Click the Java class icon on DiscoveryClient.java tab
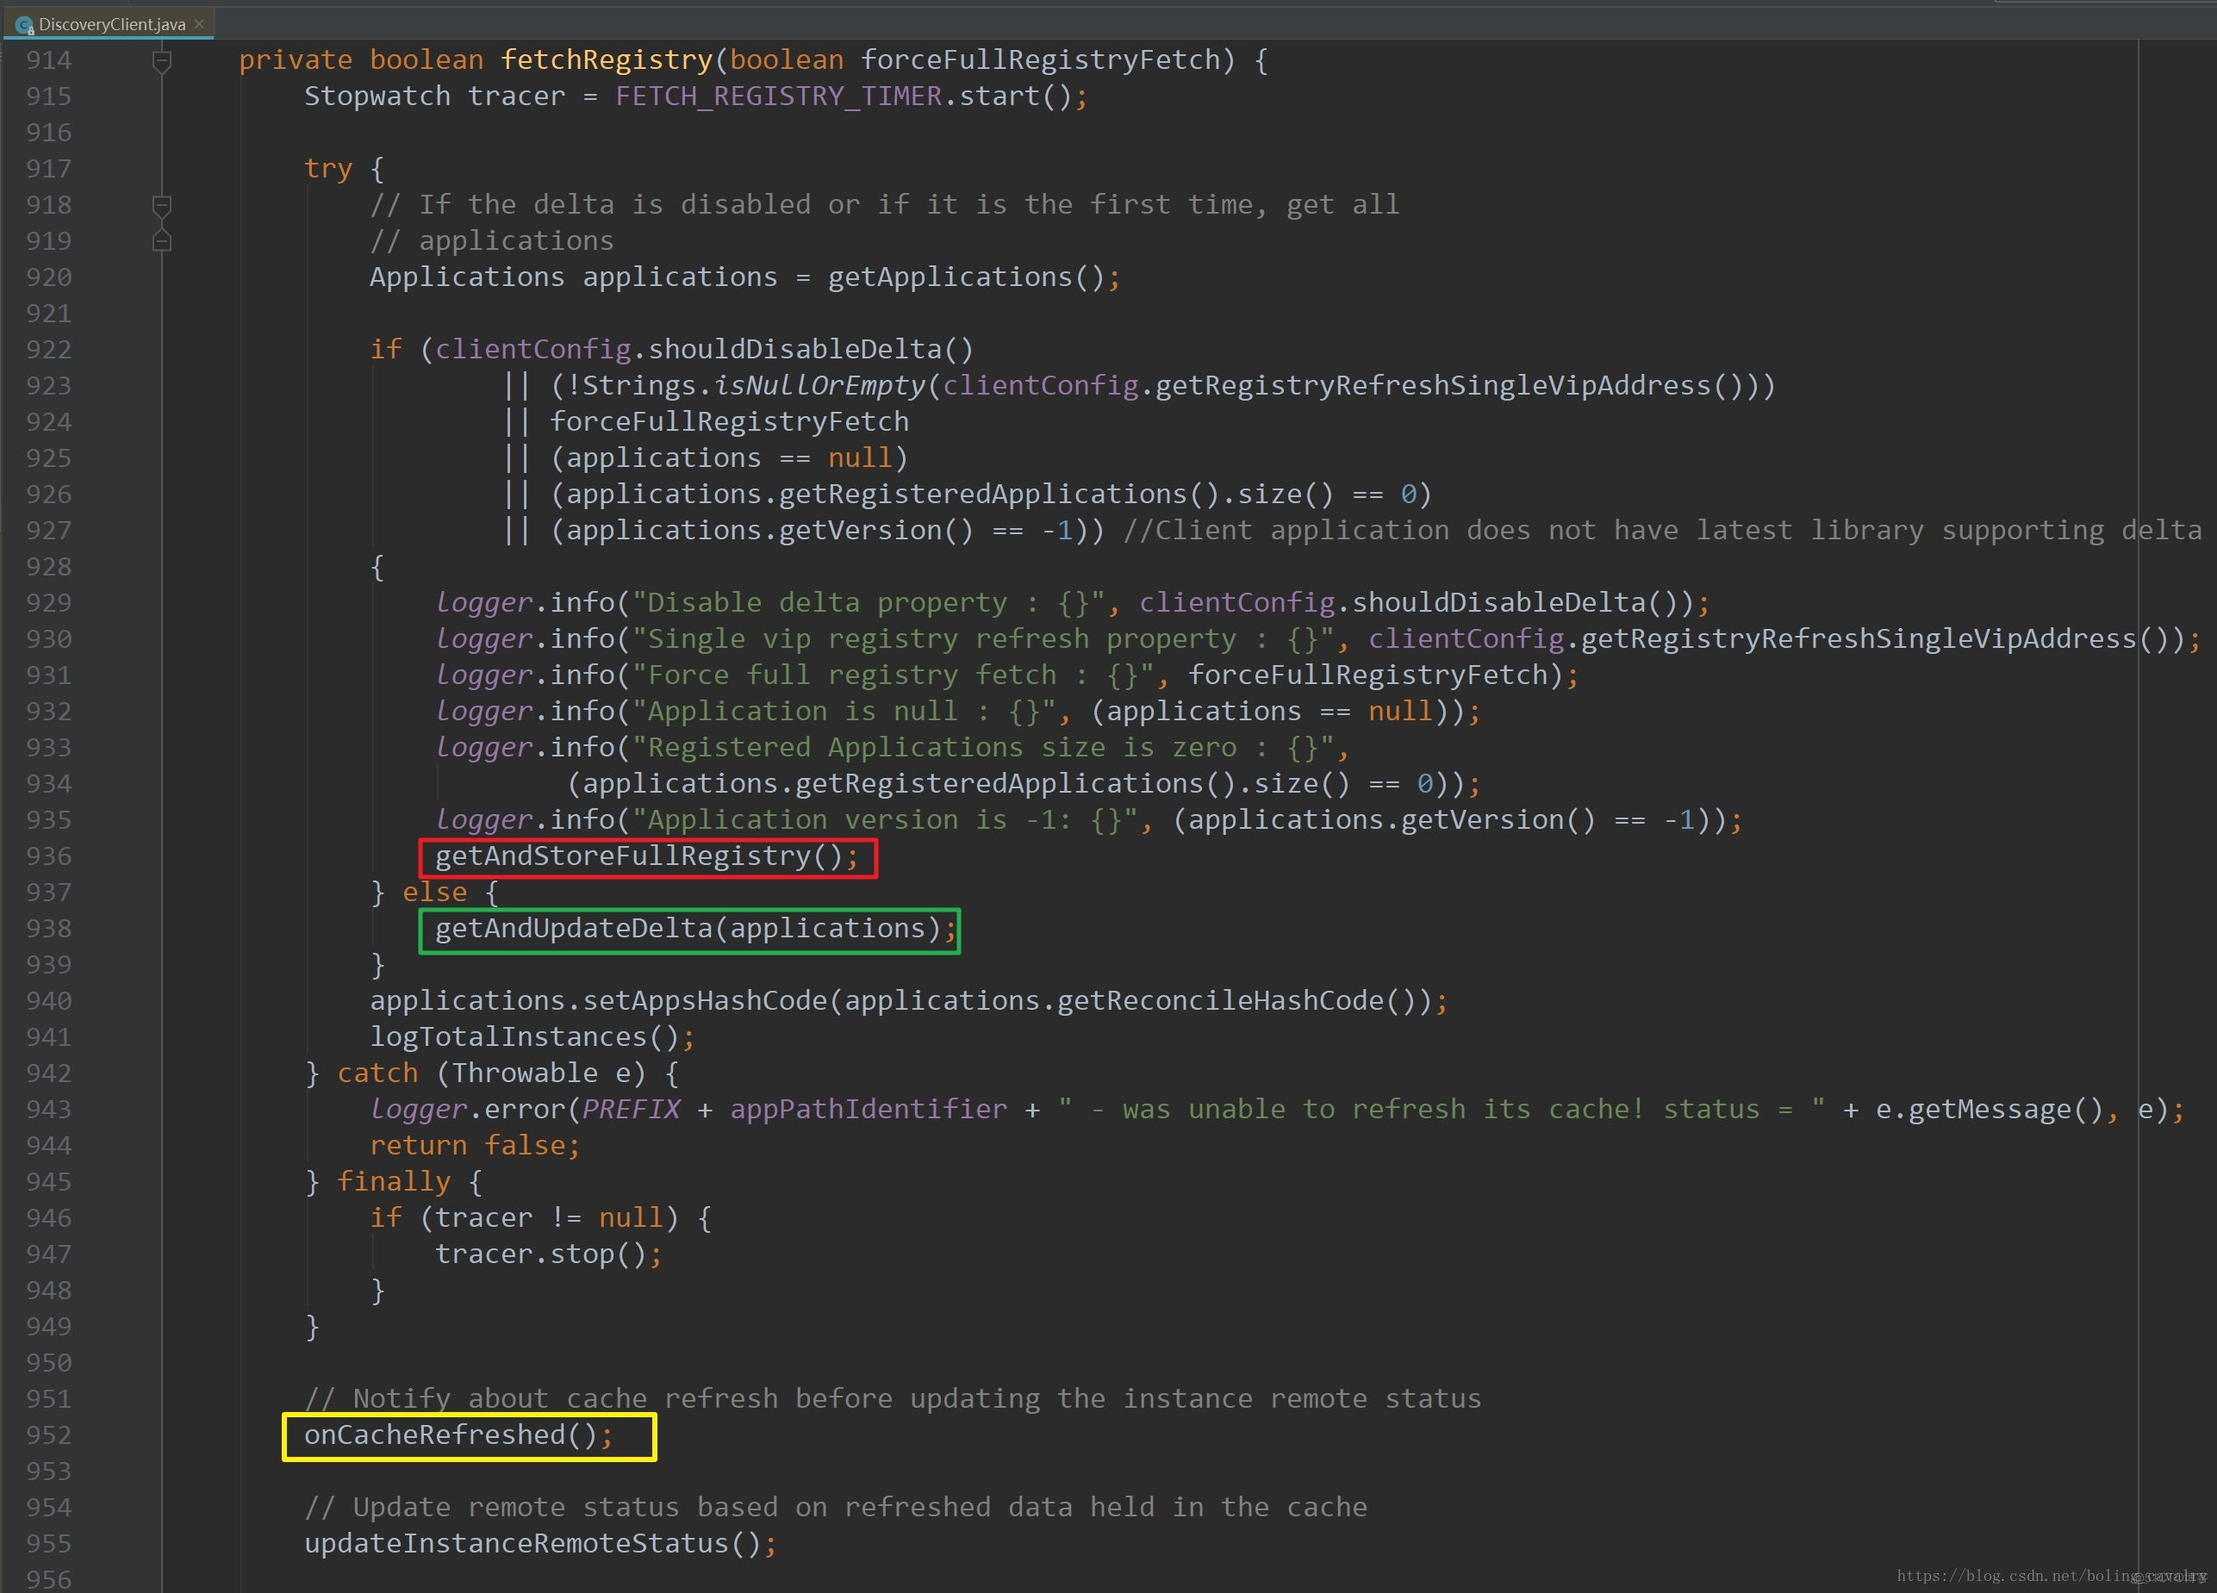The height and width of the screenshot is (1593, 2217). click(x=24, y=23)
